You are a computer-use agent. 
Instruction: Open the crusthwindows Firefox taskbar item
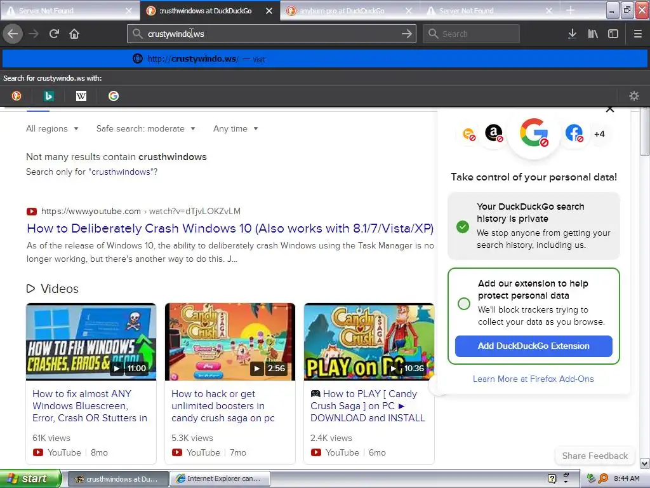point(117,478)
